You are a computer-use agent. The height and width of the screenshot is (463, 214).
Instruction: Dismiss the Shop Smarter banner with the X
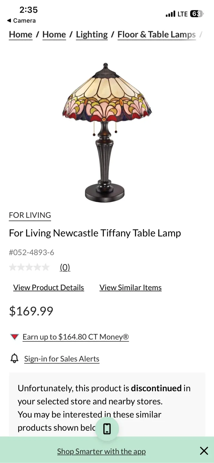(204, 451)
